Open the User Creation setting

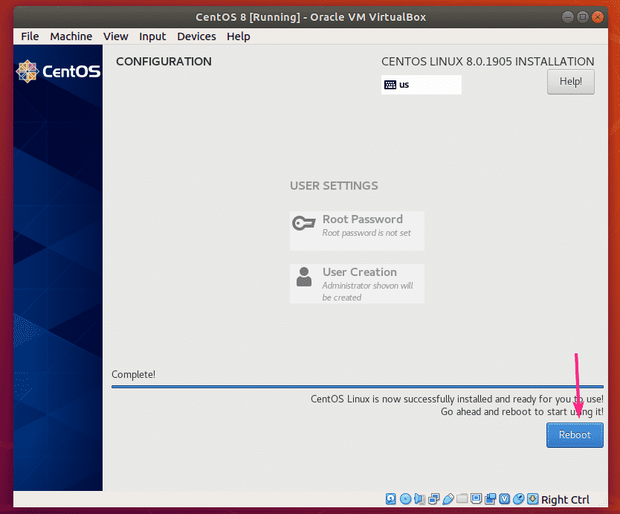357,283
